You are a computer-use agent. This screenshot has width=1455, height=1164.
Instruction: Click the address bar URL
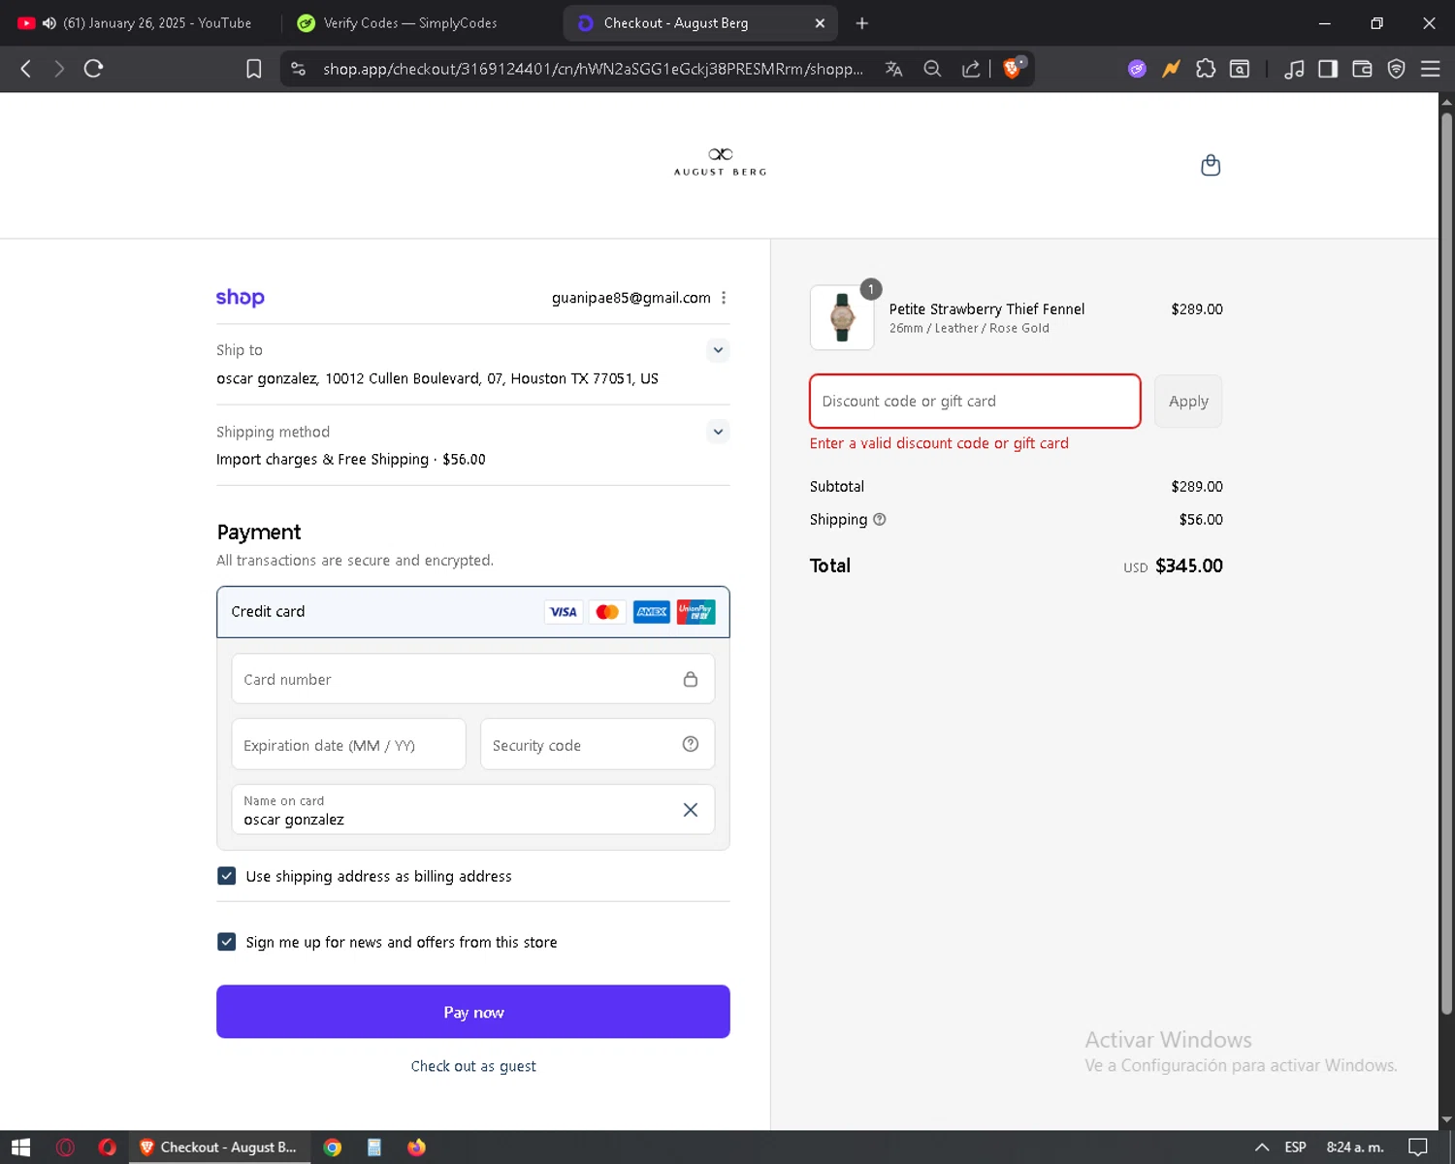(x=593, y=69)
